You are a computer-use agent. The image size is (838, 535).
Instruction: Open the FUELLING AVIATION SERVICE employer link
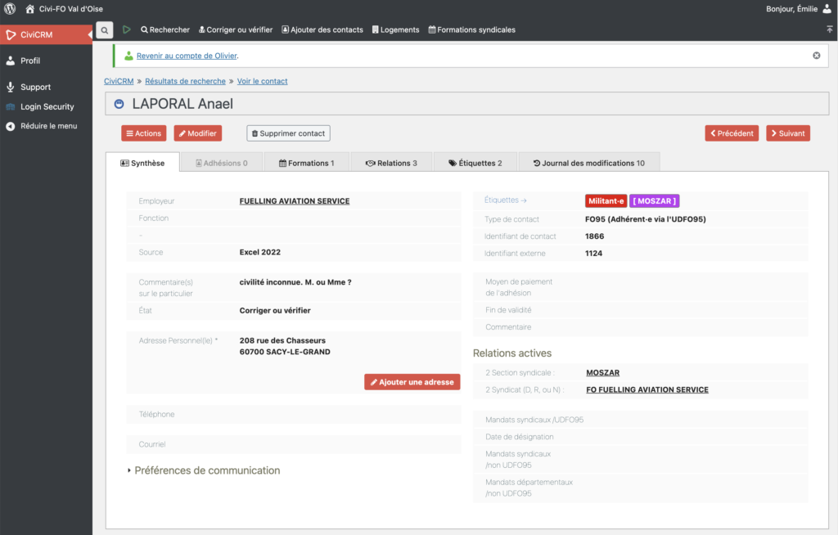point(294,201)
